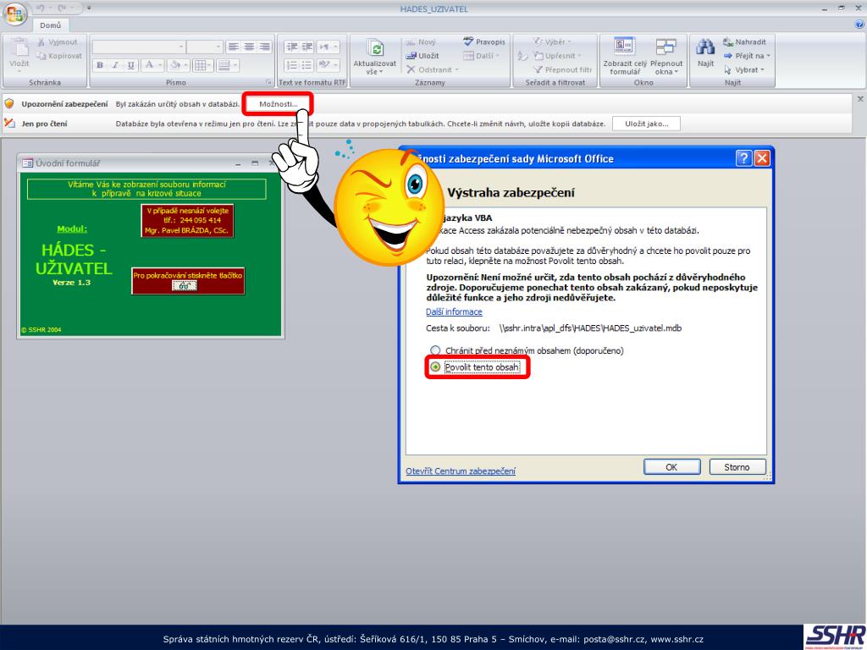The height and width of the screenshot is (650, 867).
Task: Open Přepnout okna dropdown
Action: tap(666, 57)
